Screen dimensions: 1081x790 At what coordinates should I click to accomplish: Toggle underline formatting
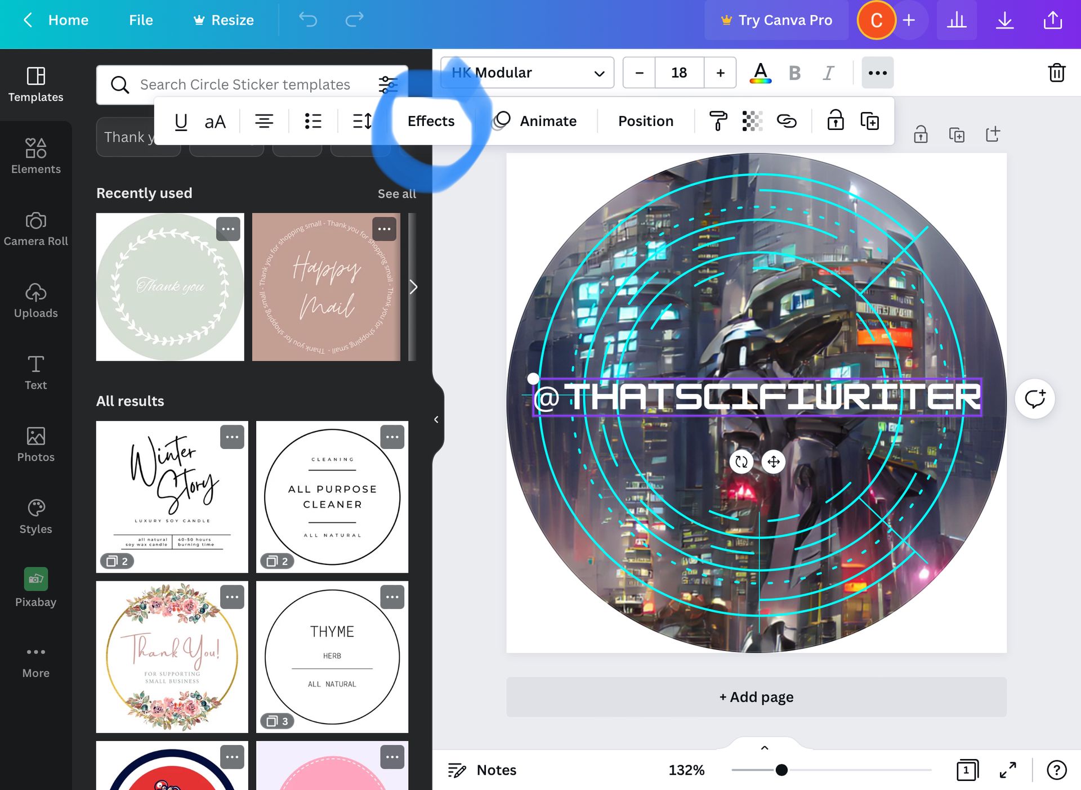coord(181,122)
